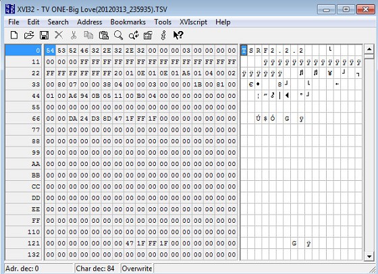Select hex byte B0 in row 44
Image resolution: width=378 pixels, height=274 pixels.
[x=141, y=96]
